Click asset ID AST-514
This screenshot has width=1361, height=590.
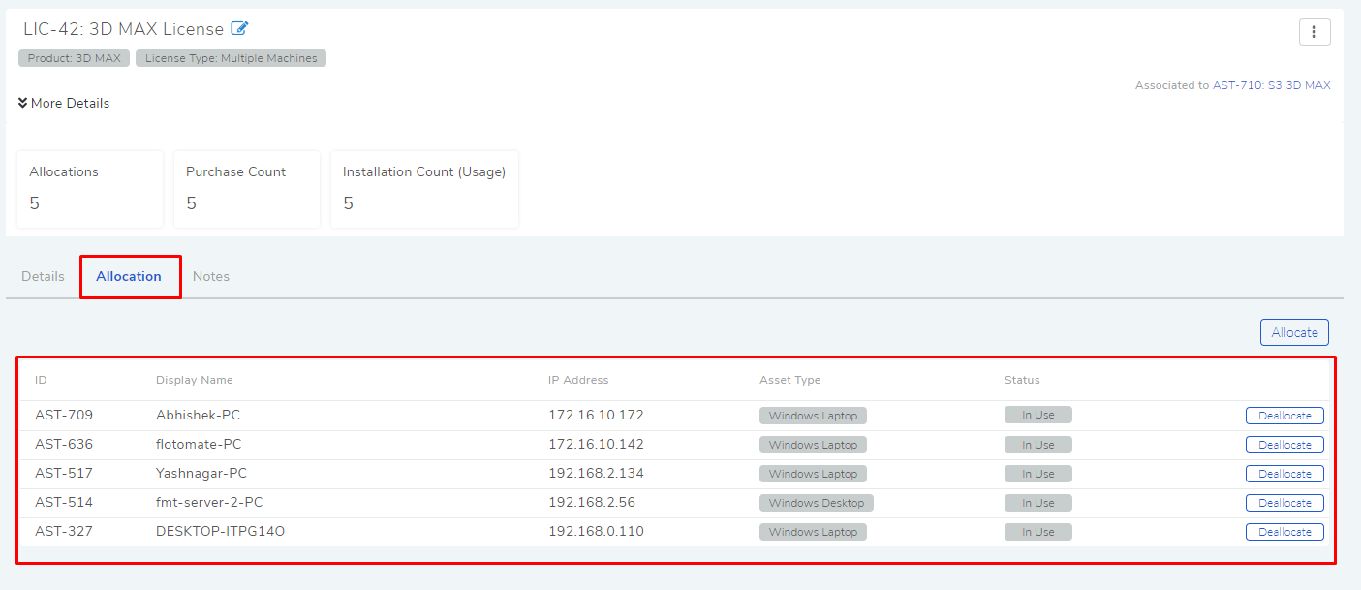coord(64,502)
